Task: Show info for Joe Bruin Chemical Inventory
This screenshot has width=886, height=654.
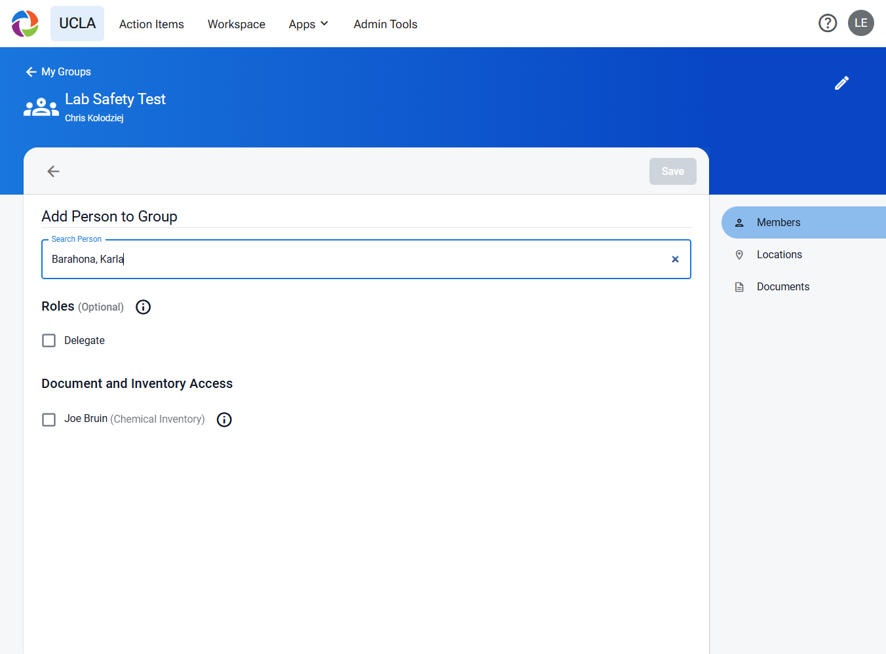Action: click(224, 419)
